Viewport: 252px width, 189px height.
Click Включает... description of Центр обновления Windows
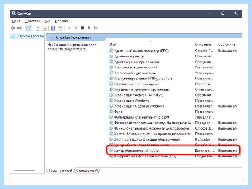pyautogui.click(x=204, y=150)
